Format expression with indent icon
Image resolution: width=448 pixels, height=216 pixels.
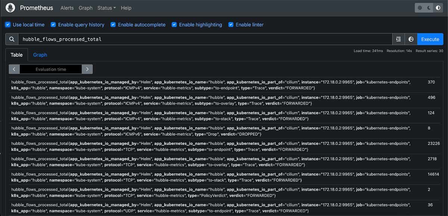coord(398,39)
